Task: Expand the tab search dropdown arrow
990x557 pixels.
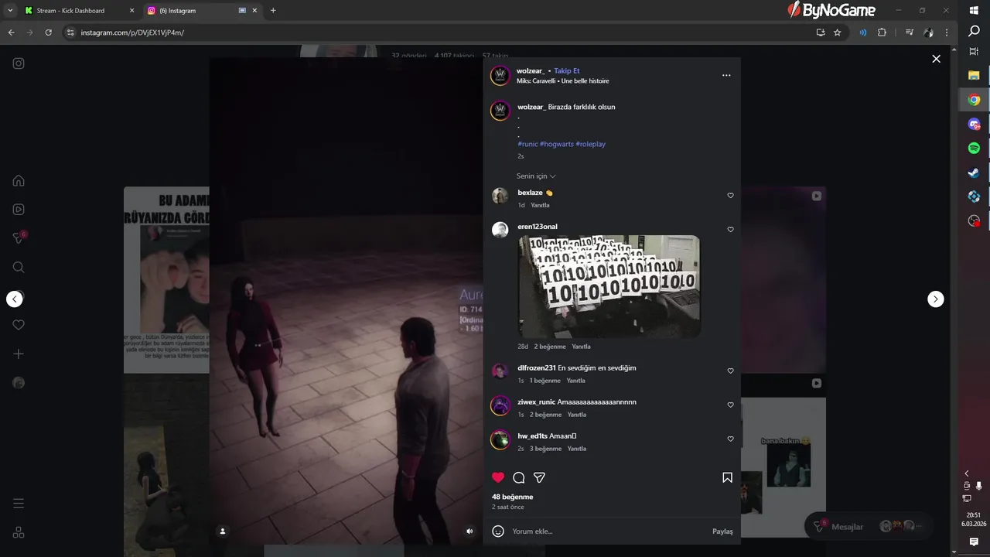Action: [10, 11]
